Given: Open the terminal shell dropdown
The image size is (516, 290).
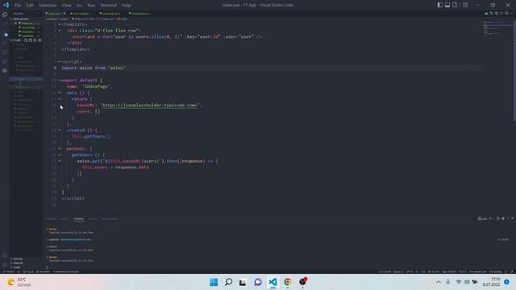Looking at the screenshot, I should (494, 218).
